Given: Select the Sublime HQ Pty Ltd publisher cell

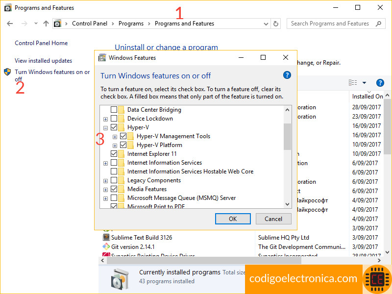Looking at the screenshot, I should (284, 238).
